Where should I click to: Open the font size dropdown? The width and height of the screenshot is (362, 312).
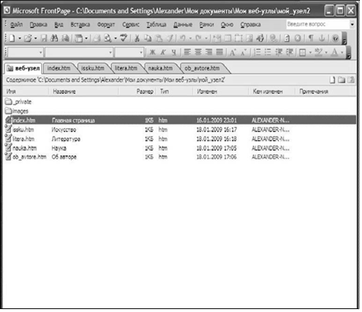(x=129, y=53)
